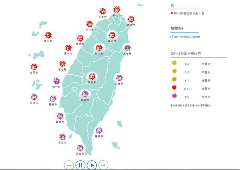This screenshot has height=170, width=240.
Task: Select the 高雄市 UV index marker
Action: (x=62, y=137)
